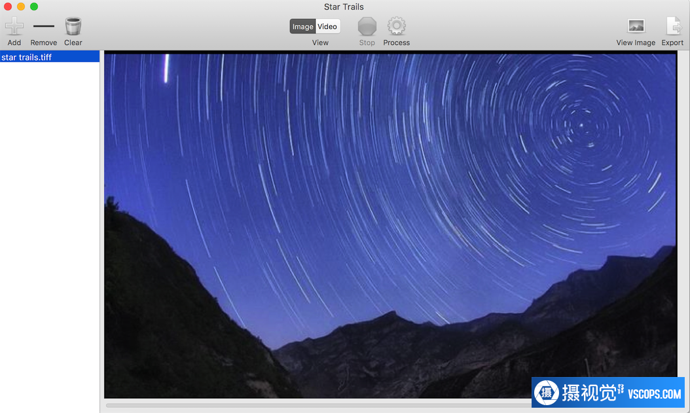Screen dimensions: 690x413
Task: Click the Clear trash bin icon
Action: point(73,27)
